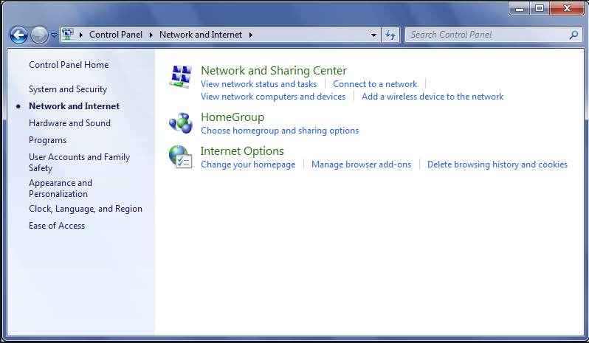Click Change your homepage link
The width and height of the screenshot is (589, 343).
coord(248,164)
